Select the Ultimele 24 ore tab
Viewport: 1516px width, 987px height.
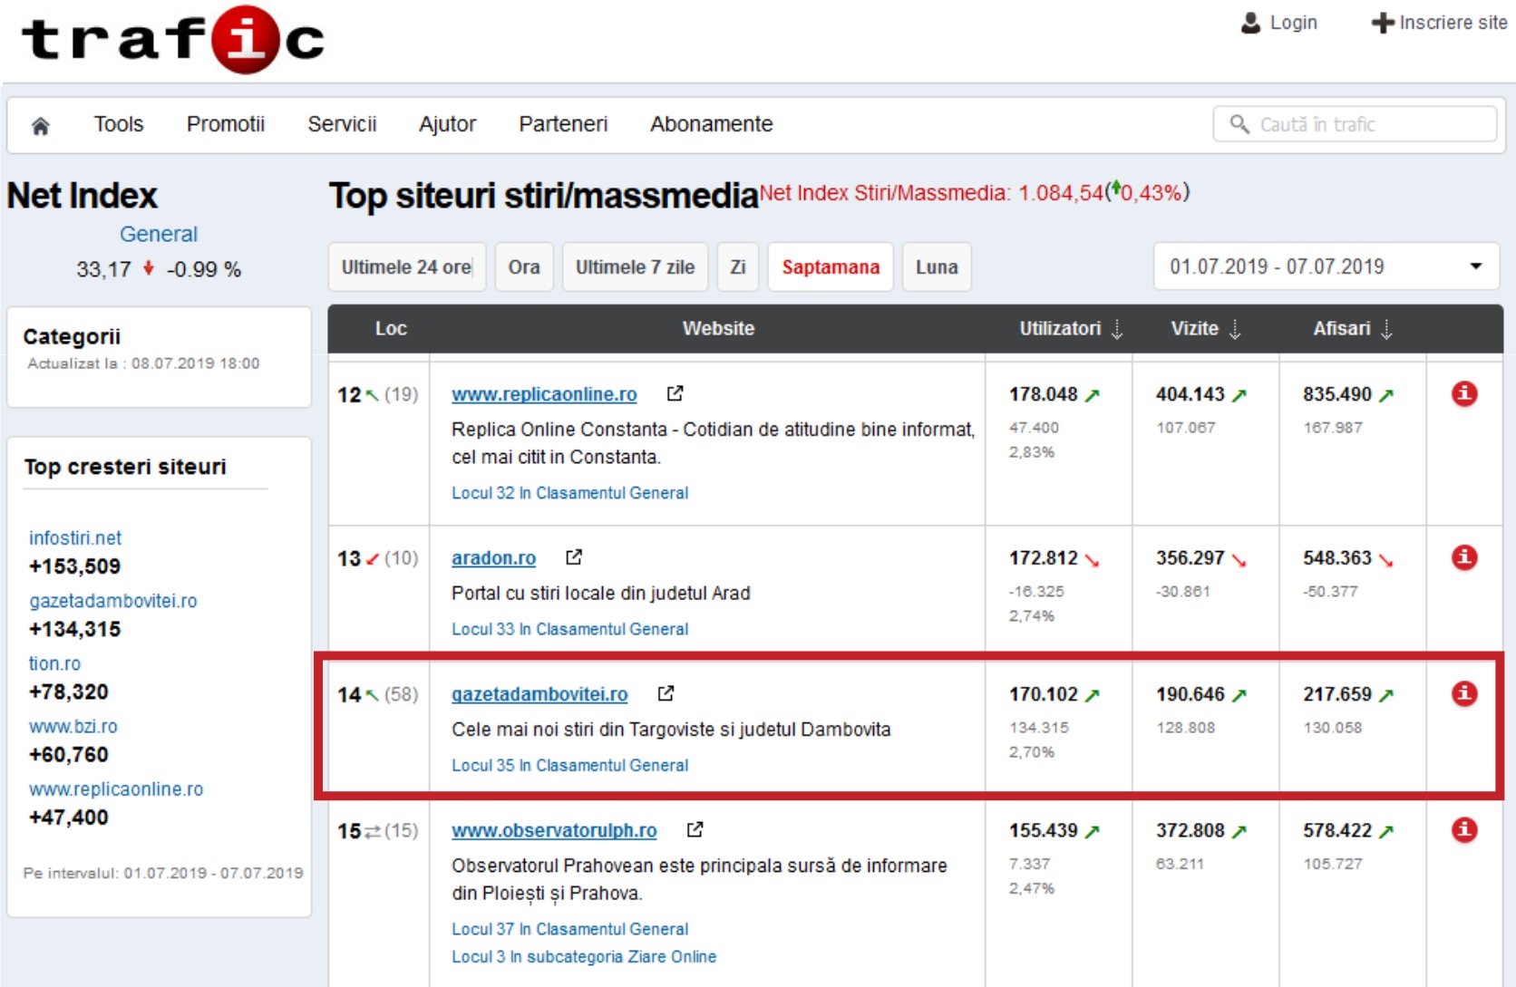pos(407,267)
